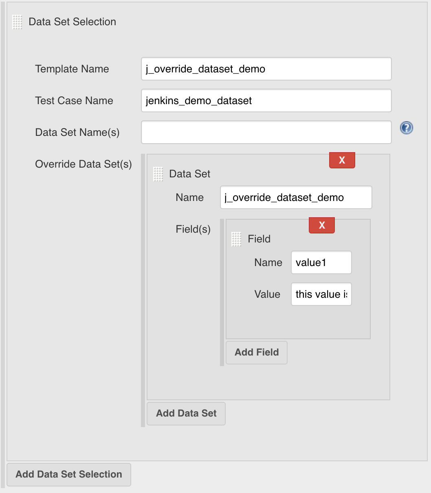This screenshot has height=493, width=431.
Task: Select the Test Case Name input field
Action: [x=266, y=100]
